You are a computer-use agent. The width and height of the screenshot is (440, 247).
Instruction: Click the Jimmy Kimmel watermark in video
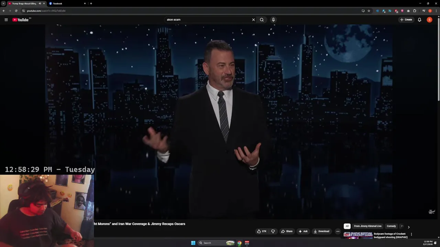[432, 212]
